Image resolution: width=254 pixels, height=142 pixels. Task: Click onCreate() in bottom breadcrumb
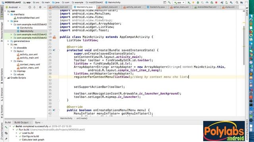[x=82, y=118]
